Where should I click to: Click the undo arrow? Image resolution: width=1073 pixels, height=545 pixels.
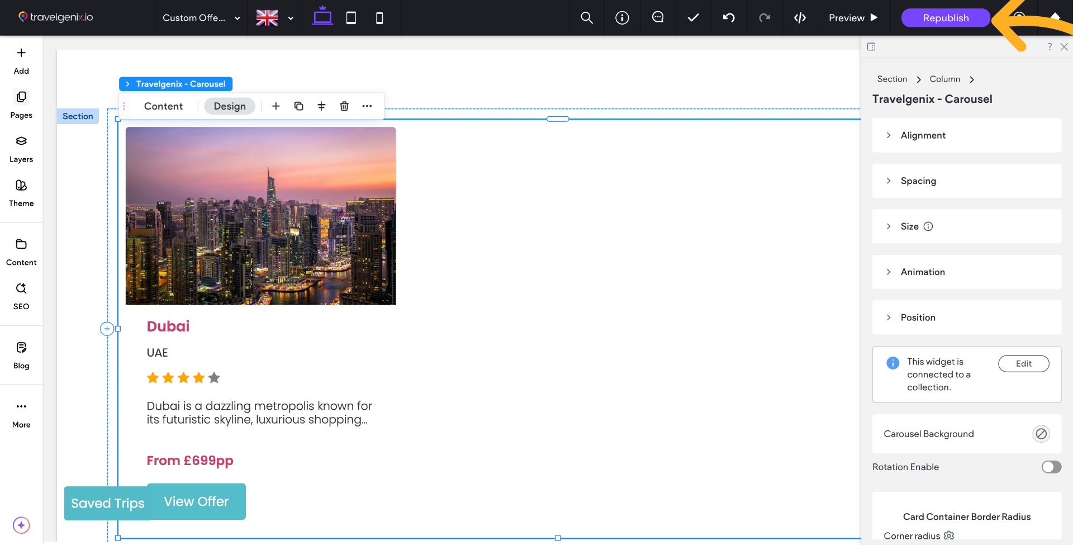729,18
